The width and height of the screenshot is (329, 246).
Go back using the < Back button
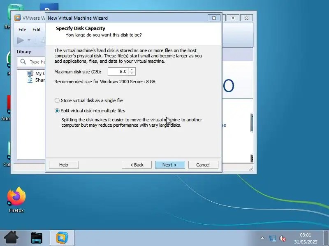click(137, 165)
